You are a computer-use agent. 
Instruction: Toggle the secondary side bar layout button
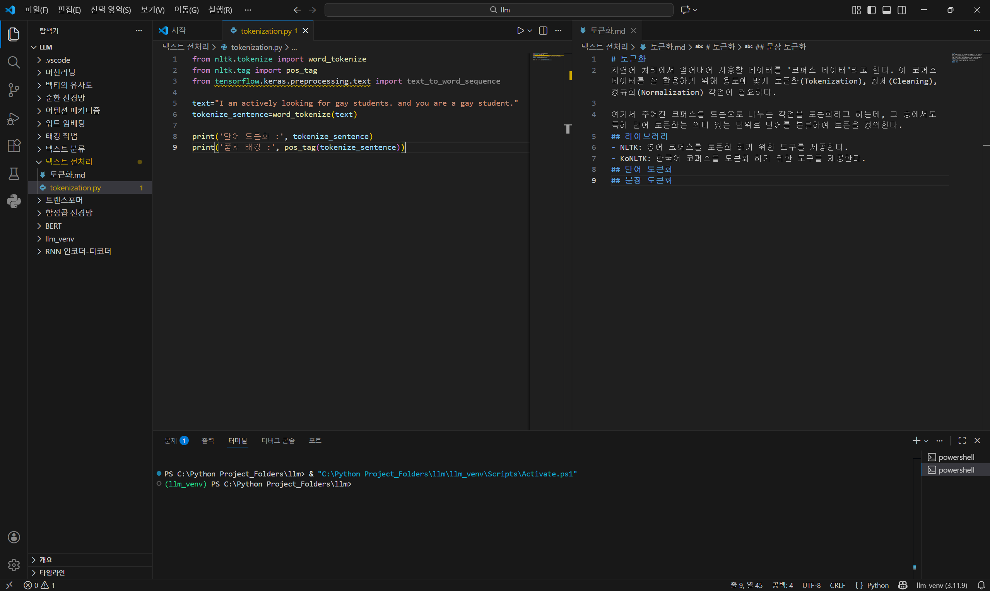coord(902,10)
